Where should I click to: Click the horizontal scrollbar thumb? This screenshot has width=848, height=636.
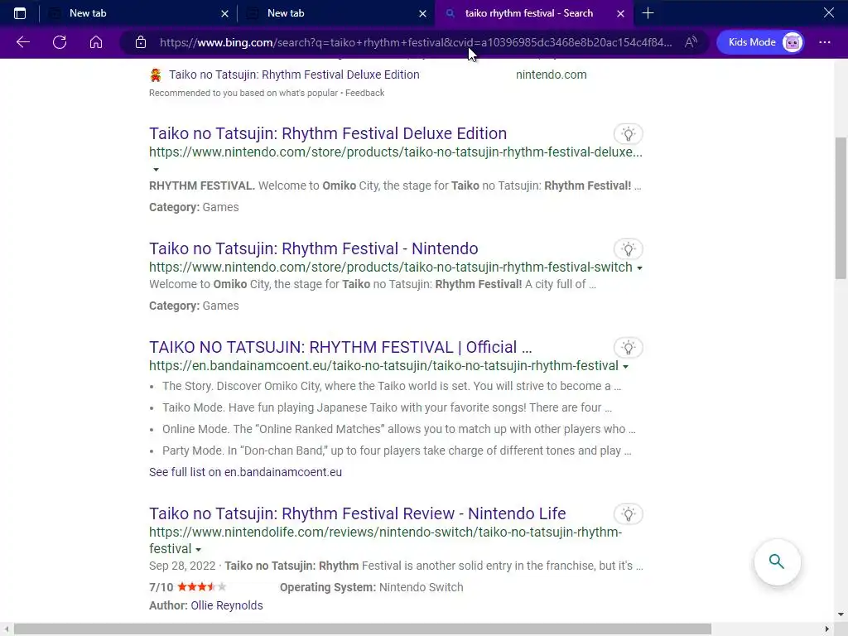(x=363, y=629)
